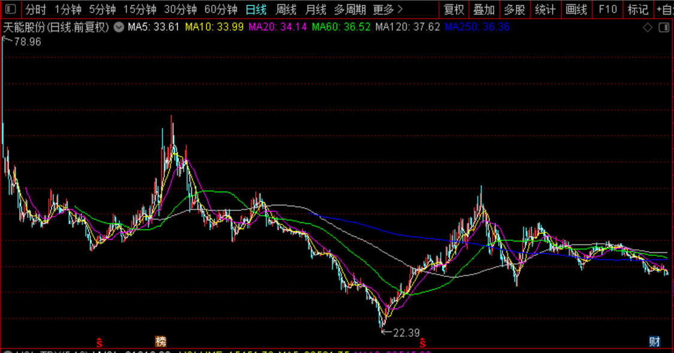Switch to the 分时 intraday view
This screenshot has width=674, height=353.
coord(35,9)
